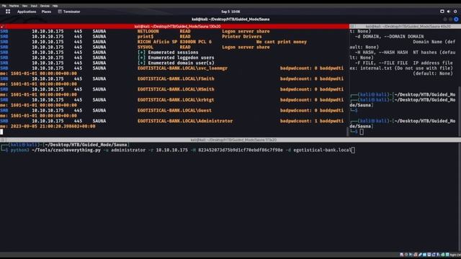Viewport: 461px width, 259px height.
Task: Click the 'We cant print money' remark
Action: pos(282,42)
